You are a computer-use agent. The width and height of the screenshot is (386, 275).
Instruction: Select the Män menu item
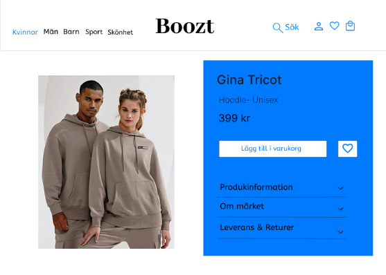click(x=51, y=32)
